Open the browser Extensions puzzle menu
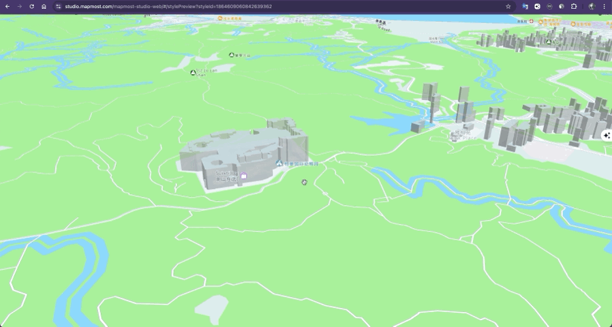Screen dimensions: 612x327 tap(574, 7)
